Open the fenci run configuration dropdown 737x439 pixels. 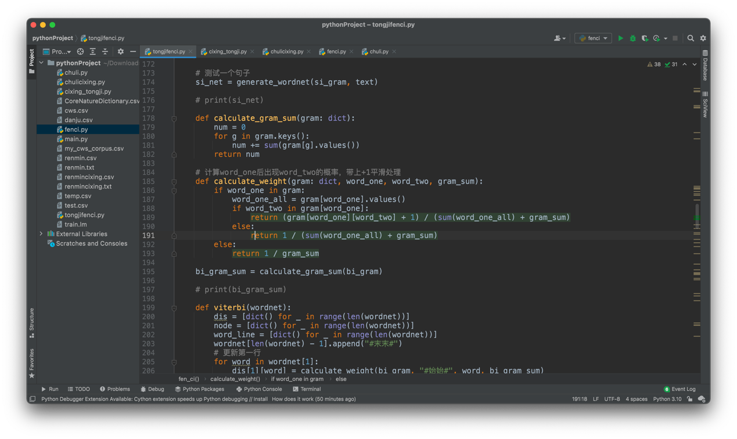tap(593, 38)
